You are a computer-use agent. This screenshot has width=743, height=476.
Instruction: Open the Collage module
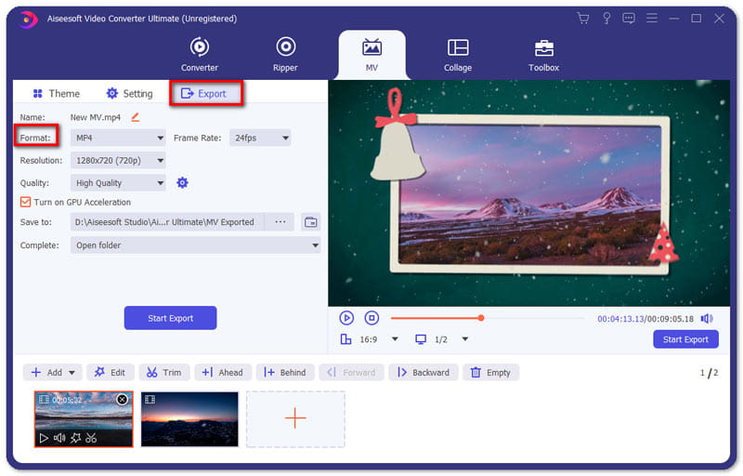(x=458, y=55)
